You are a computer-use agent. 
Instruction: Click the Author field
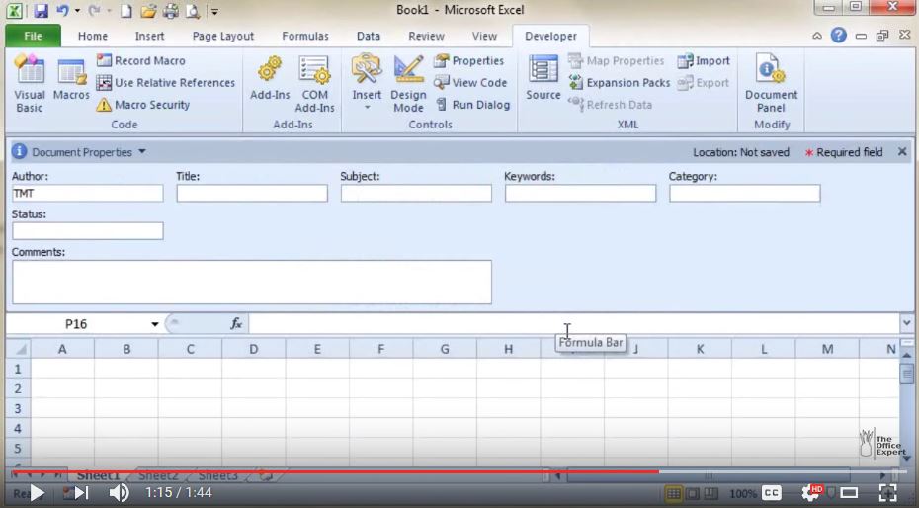(x=87, y=194)
